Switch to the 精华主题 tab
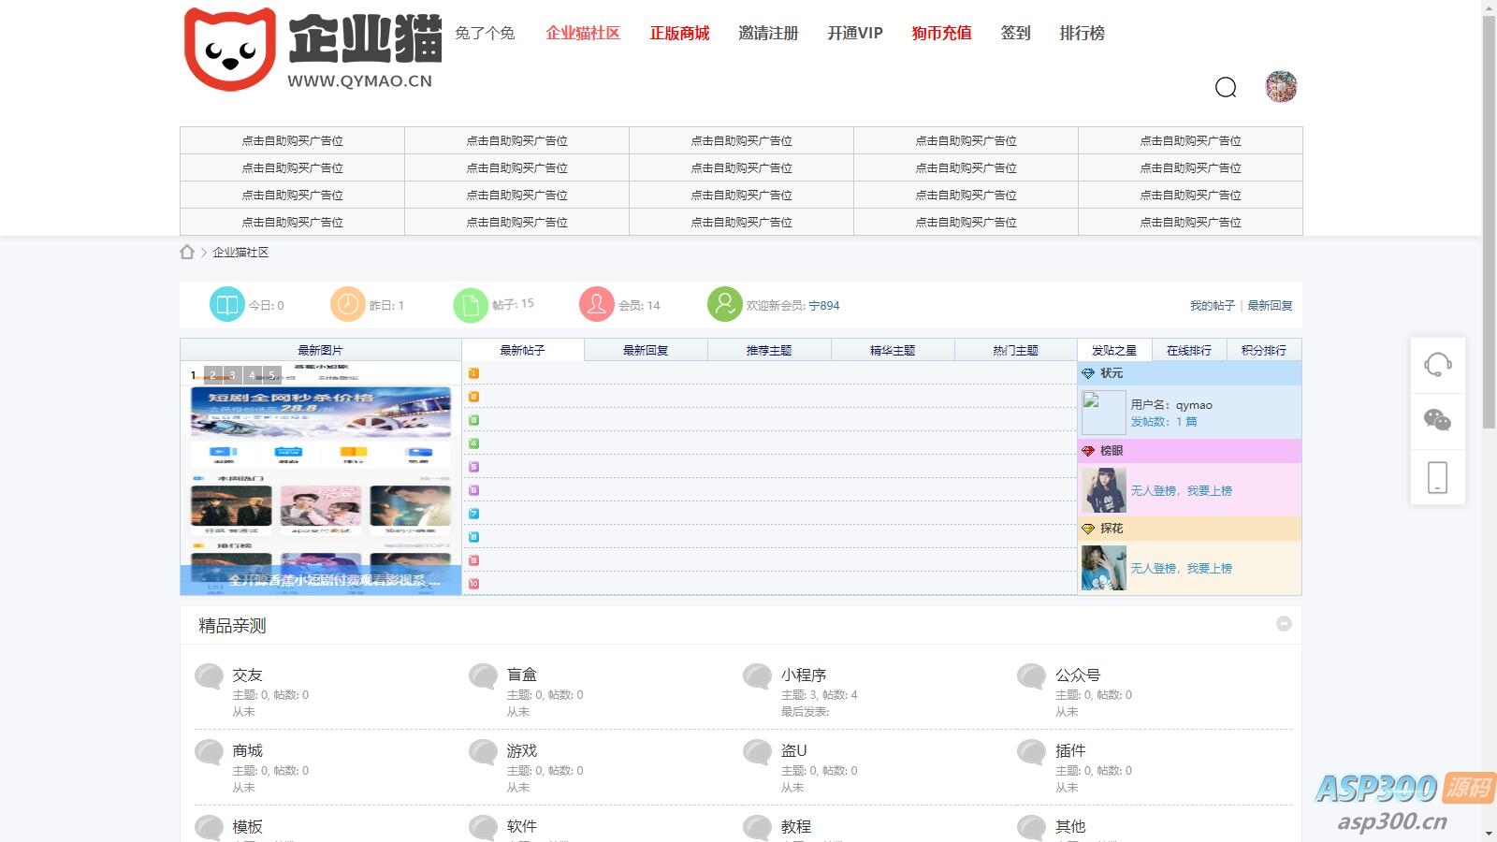Viewport: 1497px width, 842px height. point(892,349)
